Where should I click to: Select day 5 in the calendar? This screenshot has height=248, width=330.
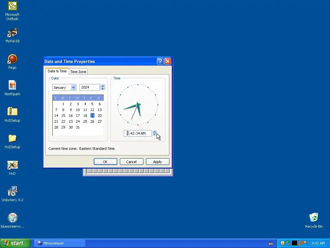tap(92, 104)
